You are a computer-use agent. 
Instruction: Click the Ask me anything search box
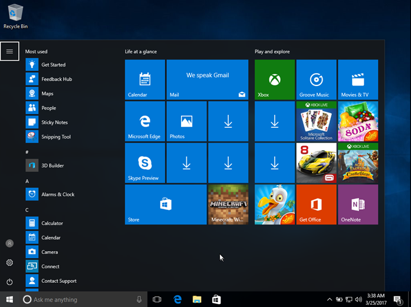click(x=83, y=299)
